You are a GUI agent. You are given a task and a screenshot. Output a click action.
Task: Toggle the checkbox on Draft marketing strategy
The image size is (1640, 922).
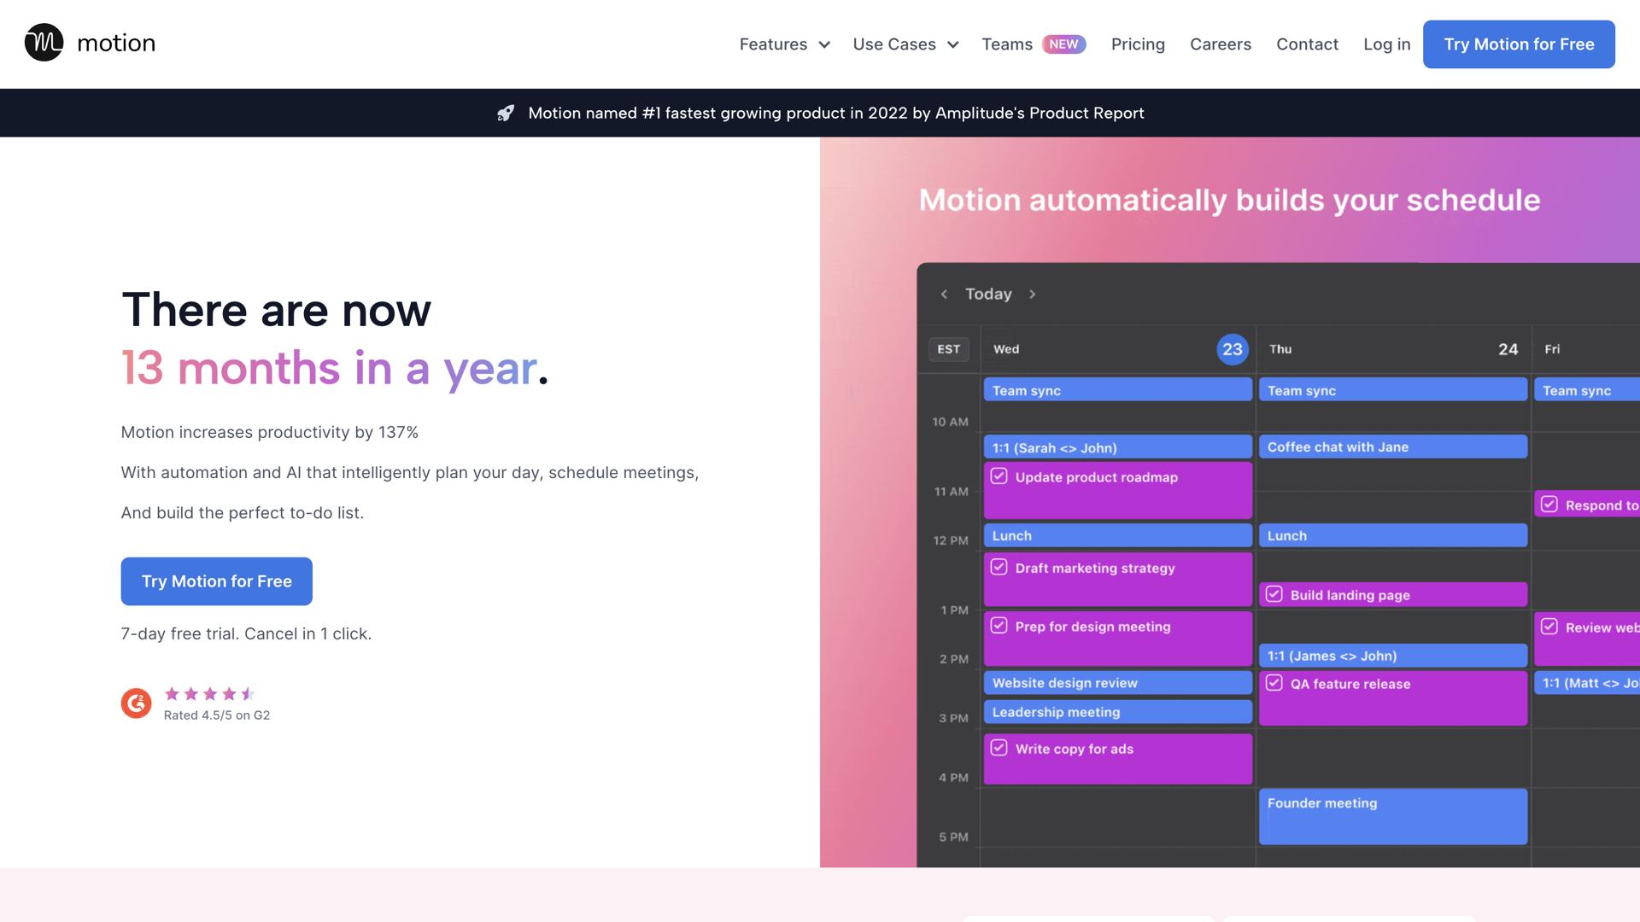click(x=999, y=566)
